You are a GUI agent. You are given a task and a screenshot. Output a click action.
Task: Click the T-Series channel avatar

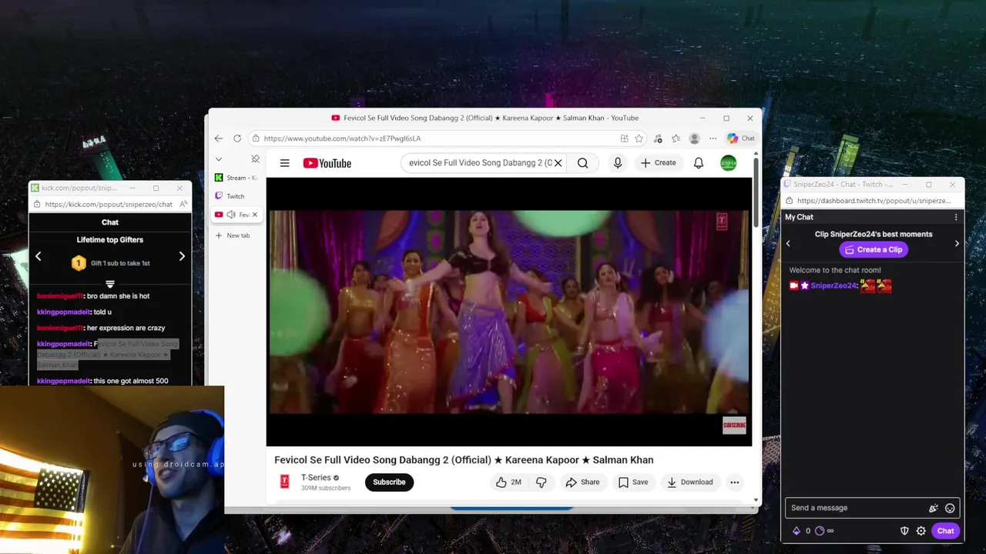click(x=284, y=482)
